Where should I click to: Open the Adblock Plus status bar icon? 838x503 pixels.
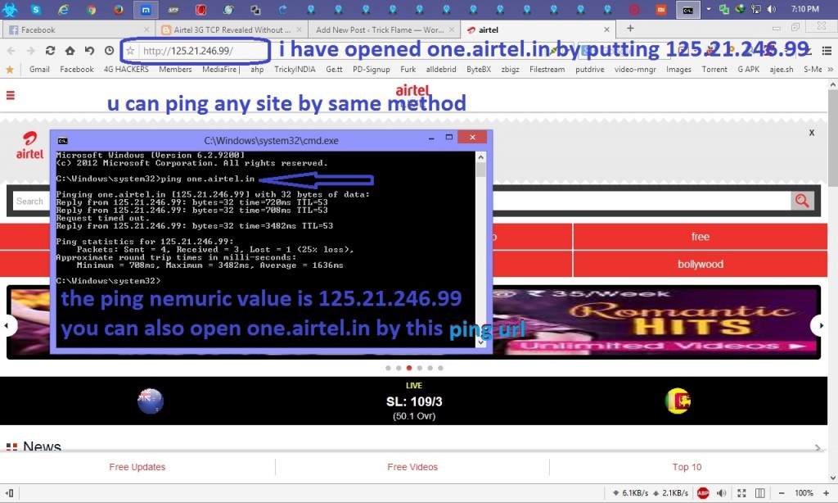point(703,493)
